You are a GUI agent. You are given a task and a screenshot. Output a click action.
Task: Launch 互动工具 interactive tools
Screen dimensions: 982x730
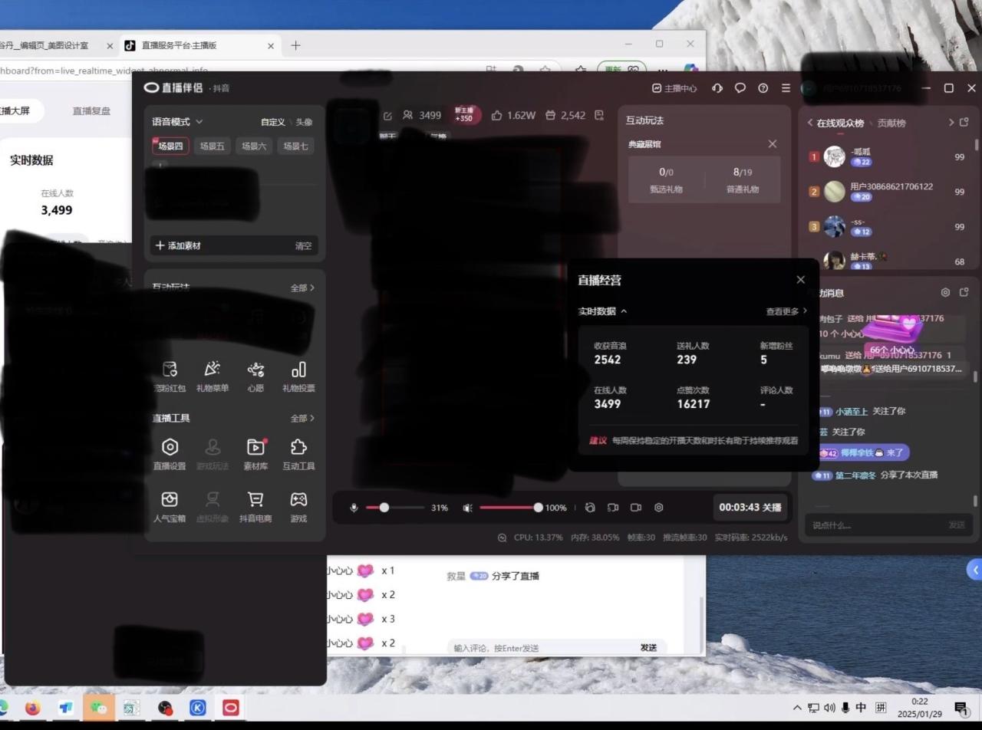point(298,448)
